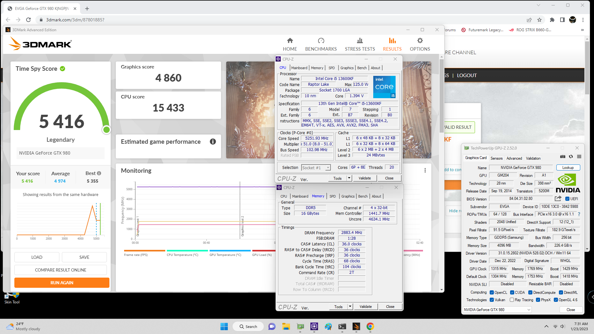Select the RESULTS tab in 3DMark
This screenshot has width=594, height=334.
tap(392, 44)
